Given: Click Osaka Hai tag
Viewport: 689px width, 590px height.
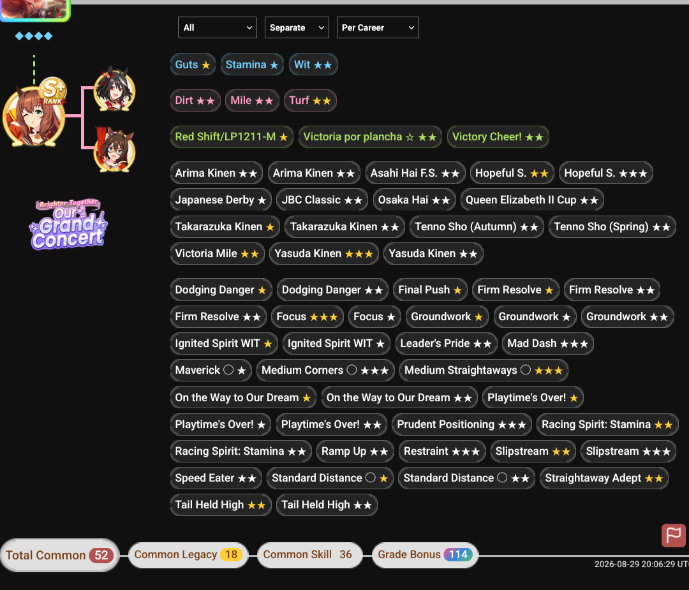Looking at the screenshot, I should (415, 200).
